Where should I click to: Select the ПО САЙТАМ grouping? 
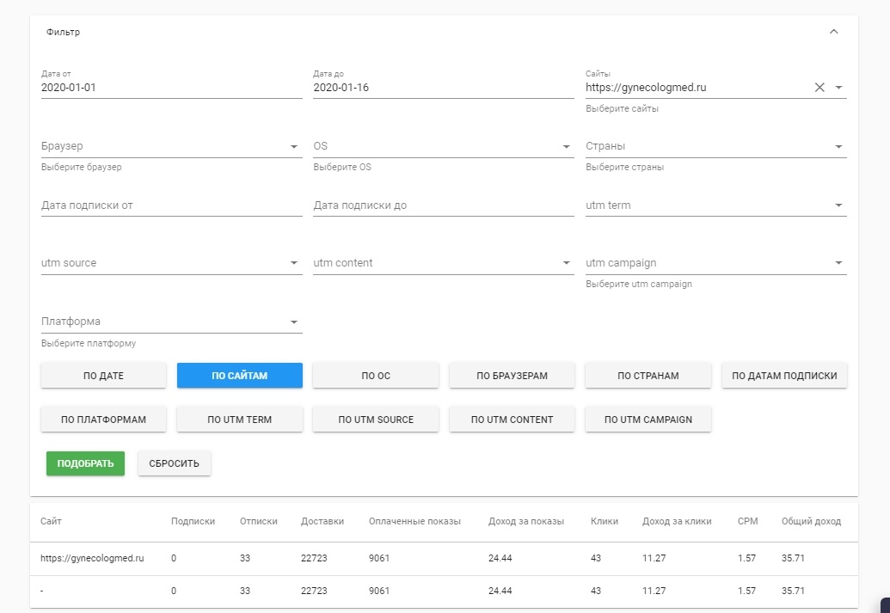240,376
